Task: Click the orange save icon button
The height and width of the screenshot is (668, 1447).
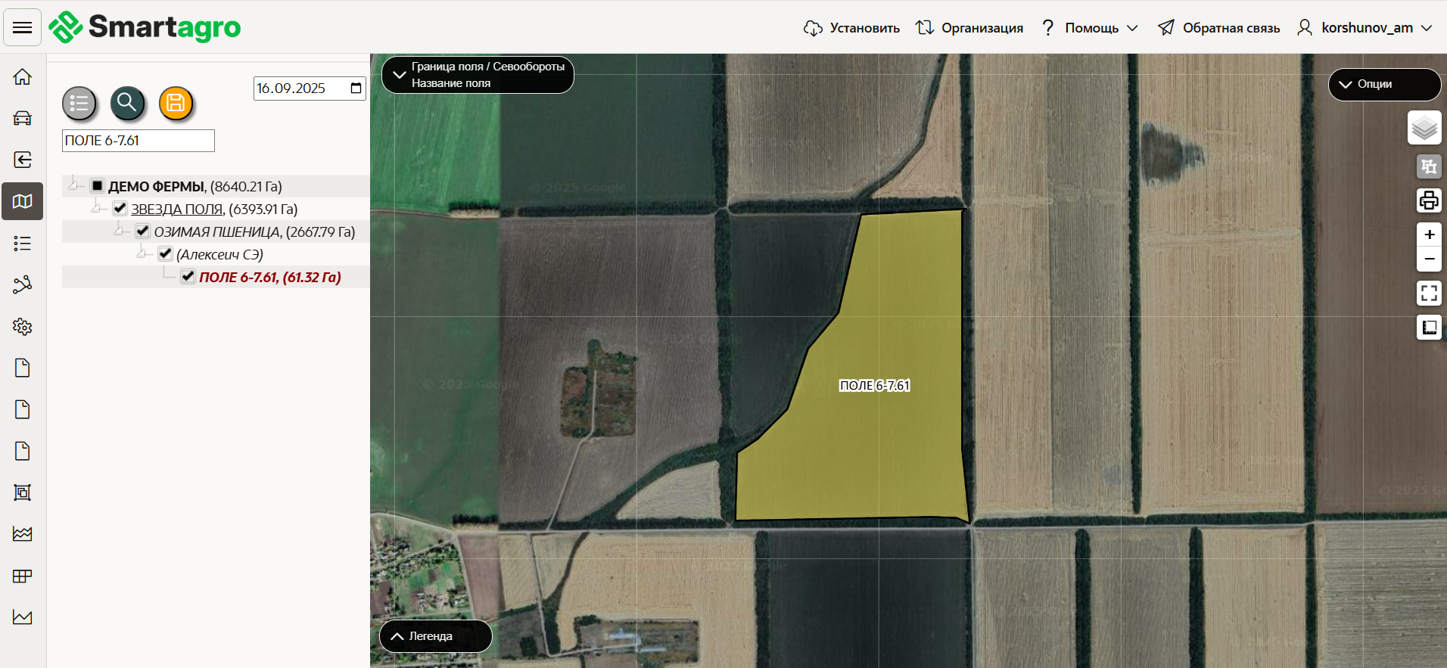Action: (176, 103)
